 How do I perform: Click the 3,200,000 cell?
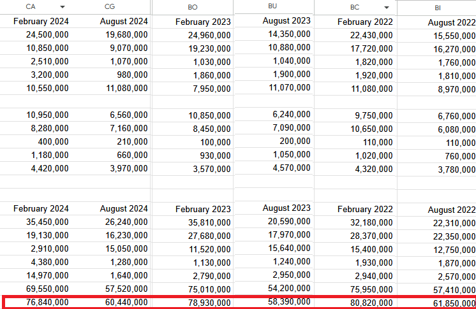(50, 75)
